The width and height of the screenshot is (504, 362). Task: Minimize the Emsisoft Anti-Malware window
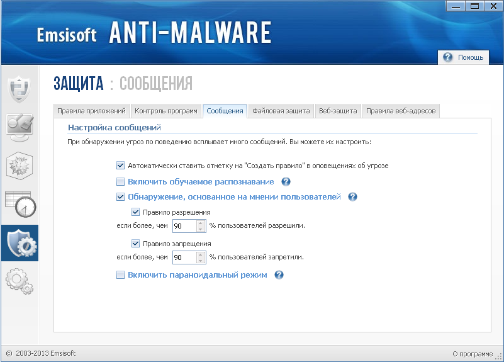pyautogui.click(x=456, y=6)
